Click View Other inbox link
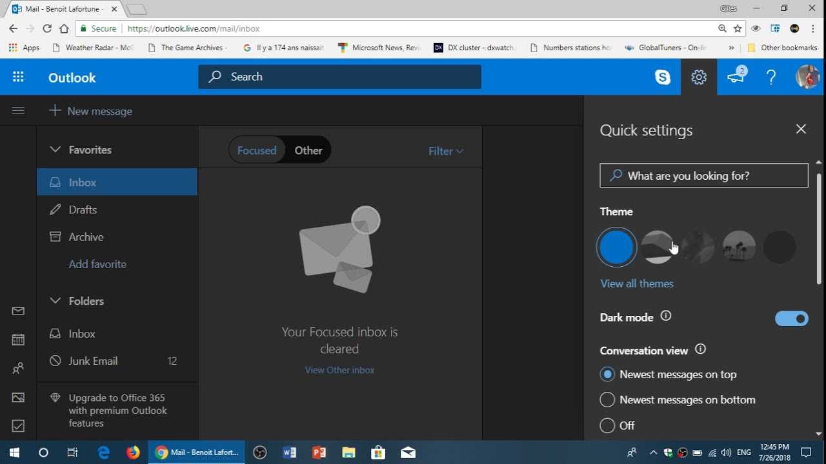Viewport: 826px width, 464px height. [339, 370]
